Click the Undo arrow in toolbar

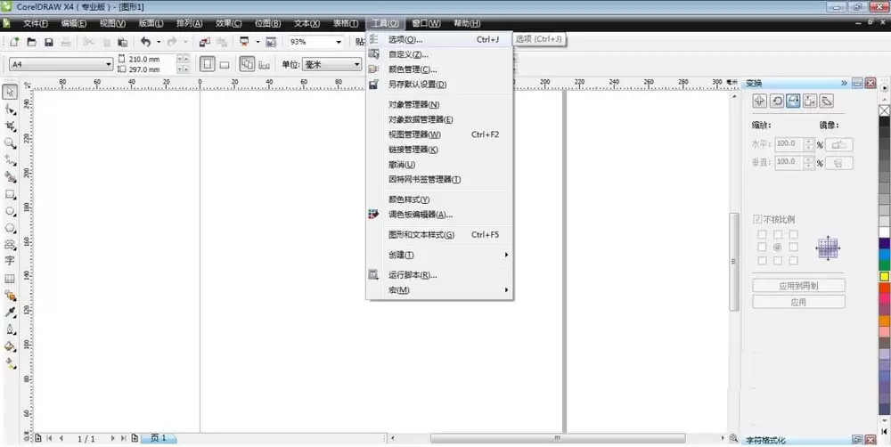145,42
